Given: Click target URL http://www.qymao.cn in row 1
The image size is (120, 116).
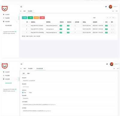Looking at the screenshot, I should coord(52,32).
